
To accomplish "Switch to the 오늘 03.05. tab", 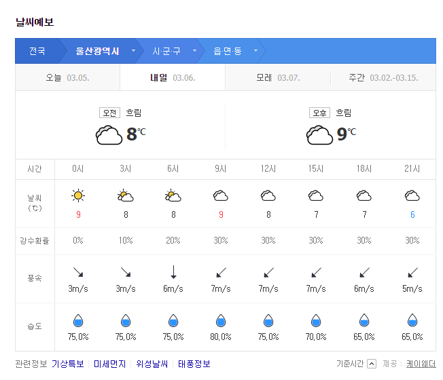I will 67,77.
